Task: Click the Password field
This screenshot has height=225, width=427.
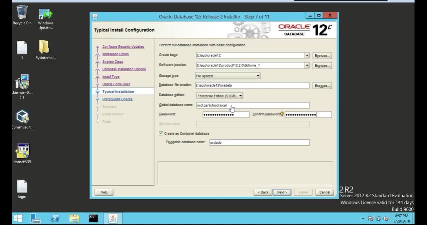Action: 226,115
